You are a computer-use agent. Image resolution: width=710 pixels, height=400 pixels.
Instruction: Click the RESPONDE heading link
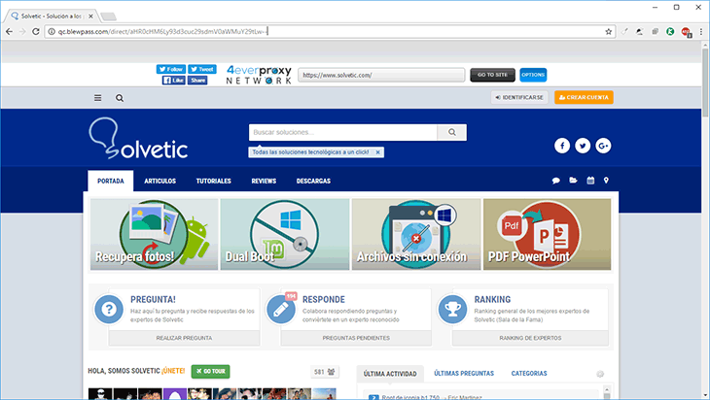[x=324, y=299]
